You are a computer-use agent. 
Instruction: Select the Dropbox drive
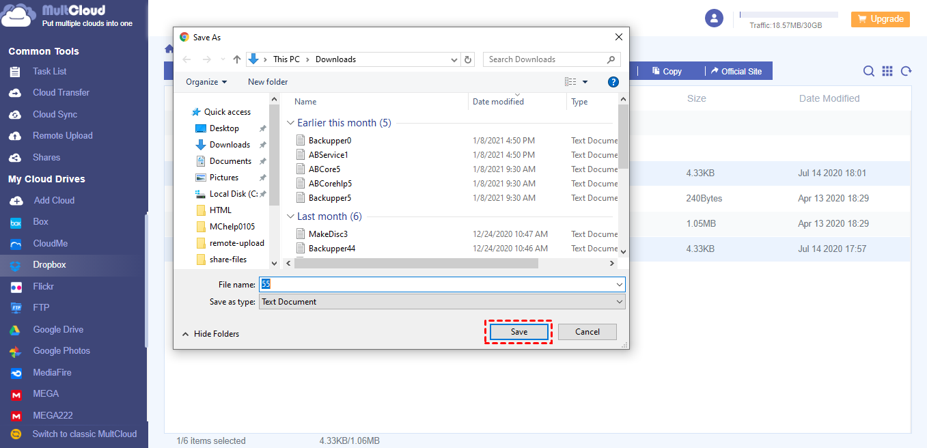49,264
